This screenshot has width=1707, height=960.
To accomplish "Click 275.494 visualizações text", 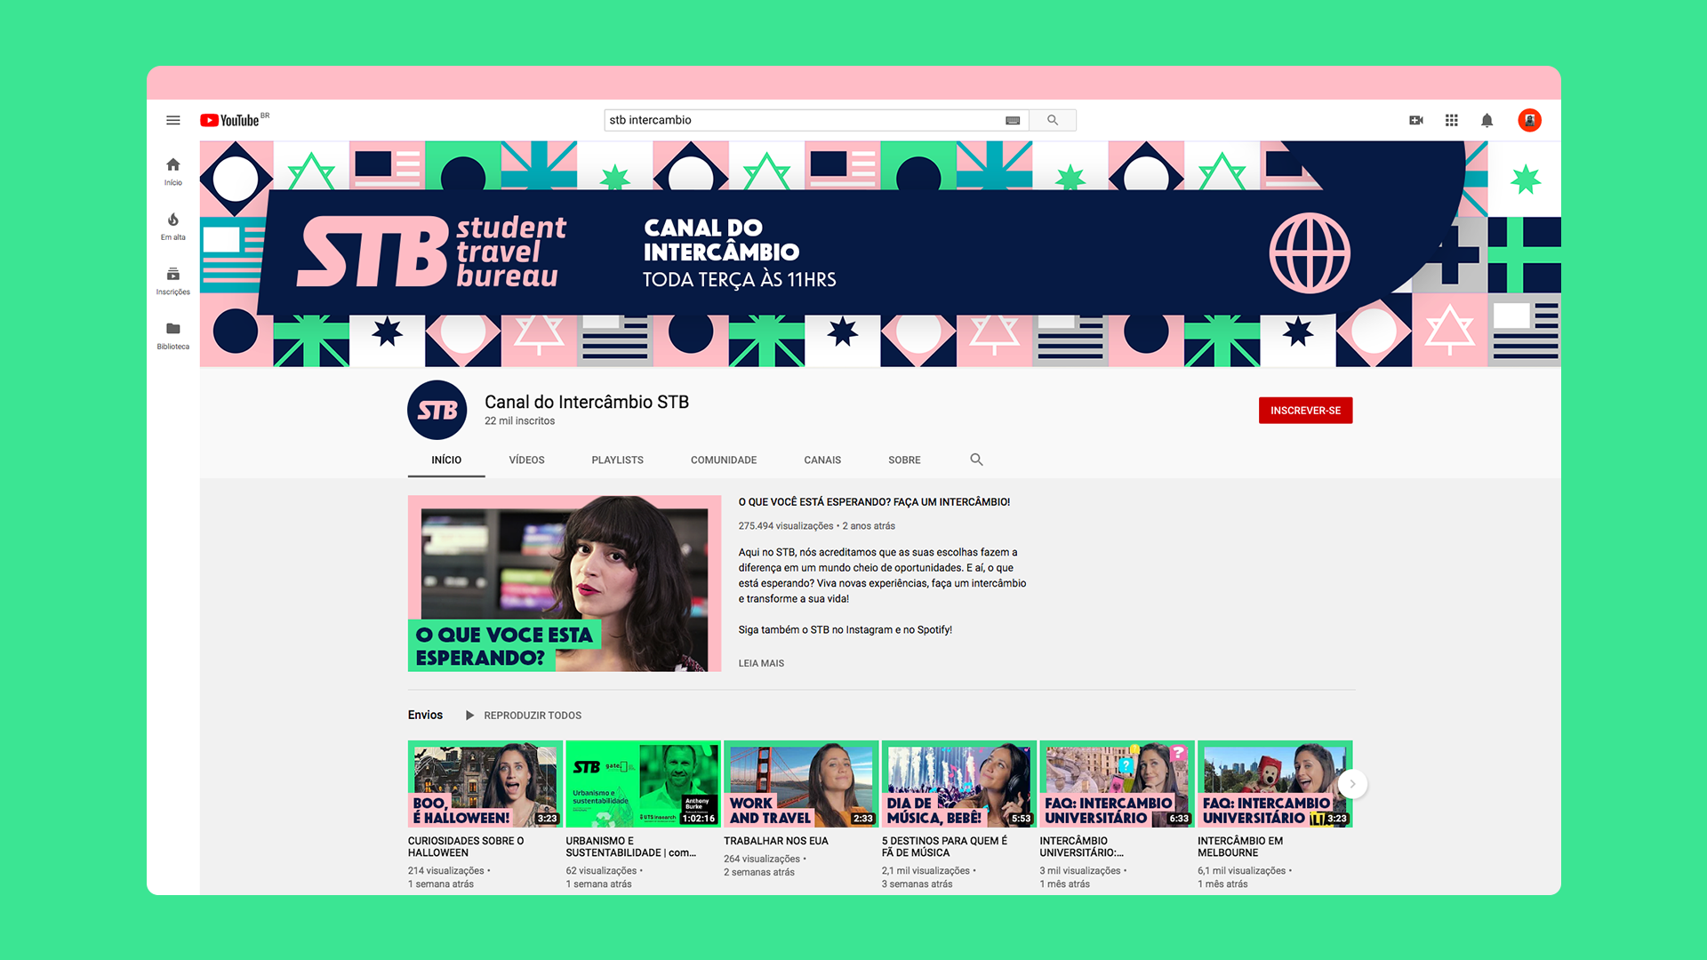I will [786, 526].
